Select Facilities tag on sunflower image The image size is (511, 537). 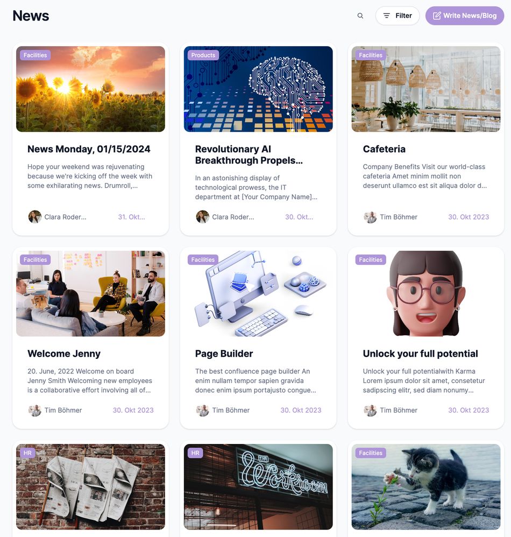(x=36, y=55)
